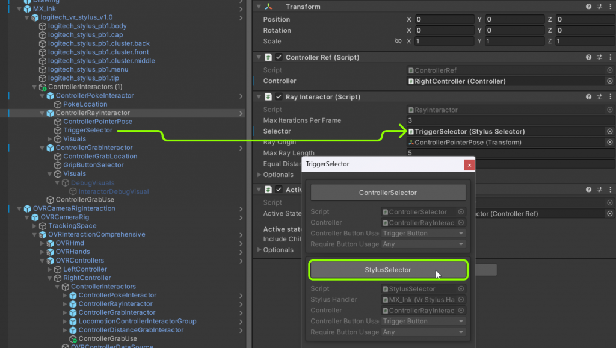Collapse the Controller Ref (Script) foldout

(x=259, y=57)
